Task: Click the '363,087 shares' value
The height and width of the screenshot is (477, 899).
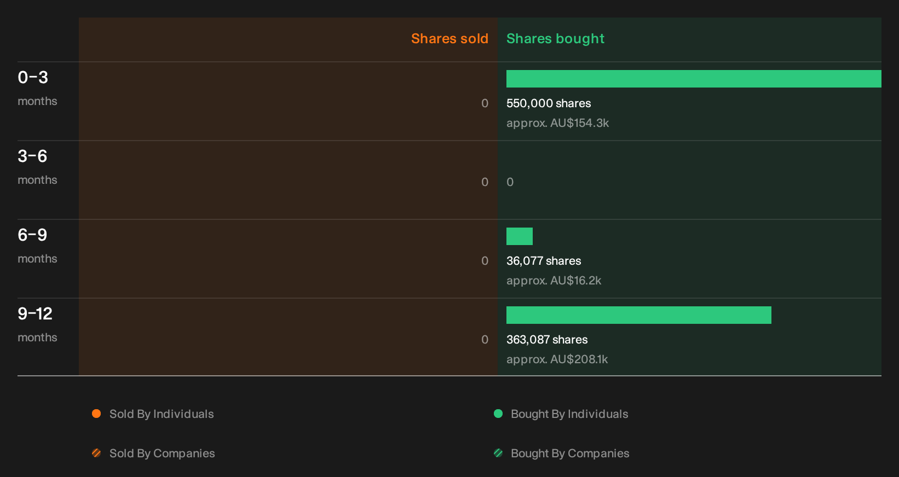Action: 547,340
